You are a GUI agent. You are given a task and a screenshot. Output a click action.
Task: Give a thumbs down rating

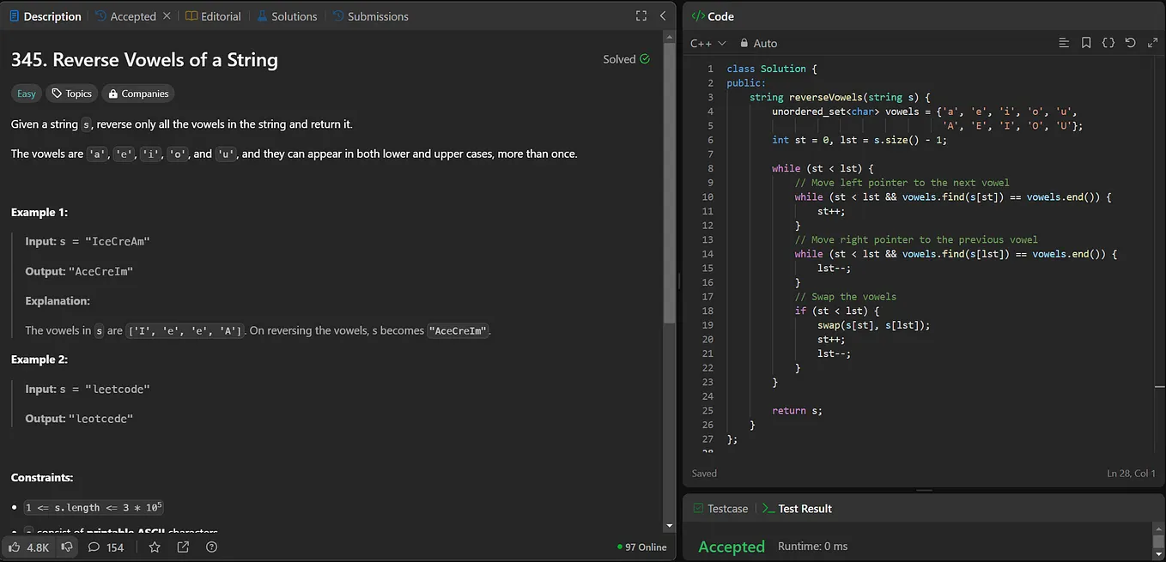(x=67, y=547)
